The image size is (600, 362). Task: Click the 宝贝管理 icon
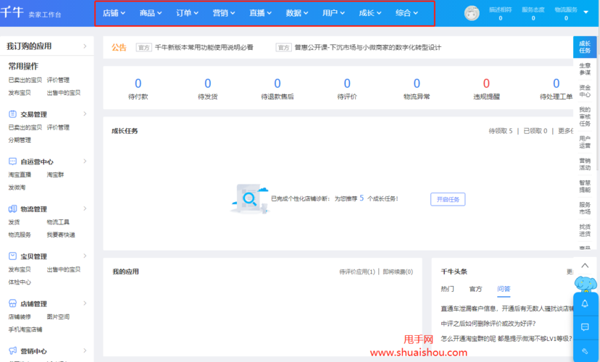coord(12,256)
